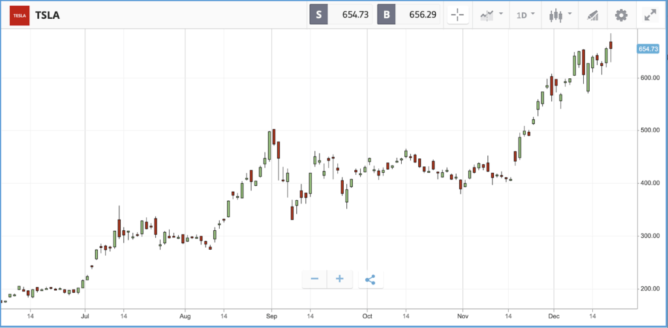This screenshot has width=668, height=328.
Task: Click the 654.73 current price label on axis
Action: pos(648,49)
